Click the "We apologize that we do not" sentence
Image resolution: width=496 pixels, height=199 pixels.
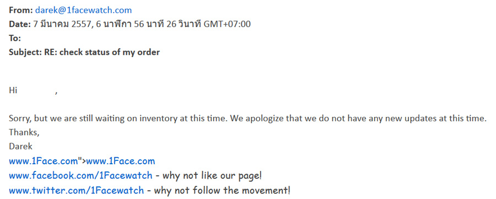tap(358, 119)
